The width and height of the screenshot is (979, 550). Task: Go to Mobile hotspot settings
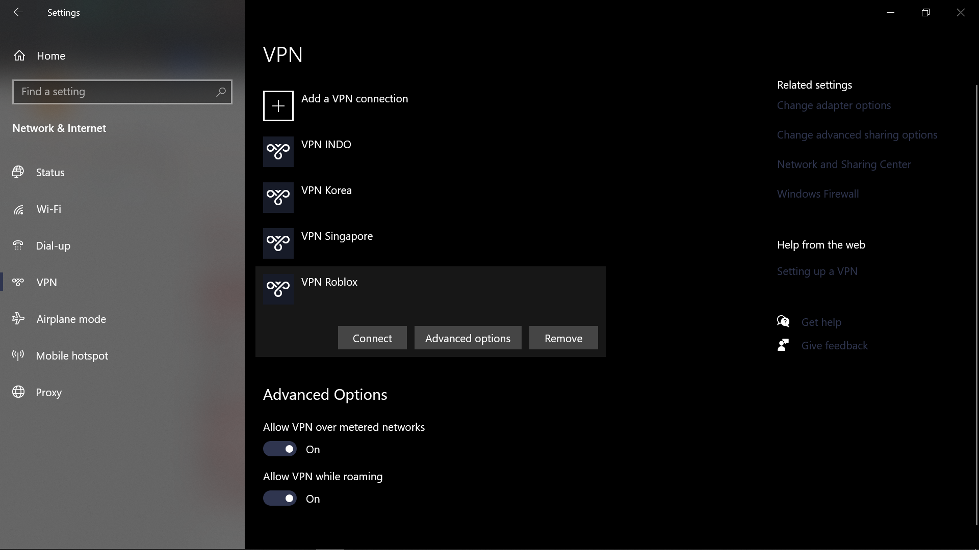tap(72, 356)
